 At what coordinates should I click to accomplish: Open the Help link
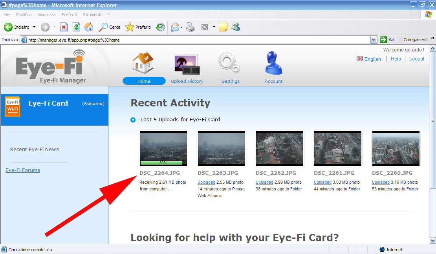point(396,58)
